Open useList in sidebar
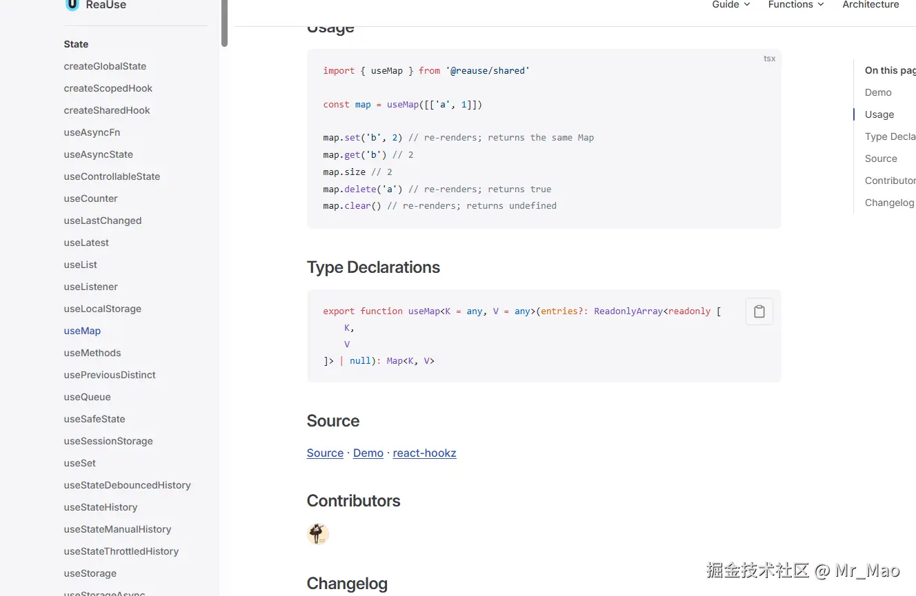 click(x=81, y=265)
